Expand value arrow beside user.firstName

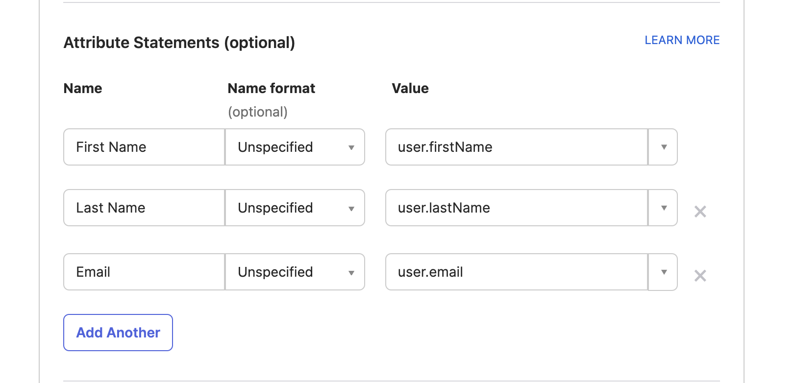[664, 147]
